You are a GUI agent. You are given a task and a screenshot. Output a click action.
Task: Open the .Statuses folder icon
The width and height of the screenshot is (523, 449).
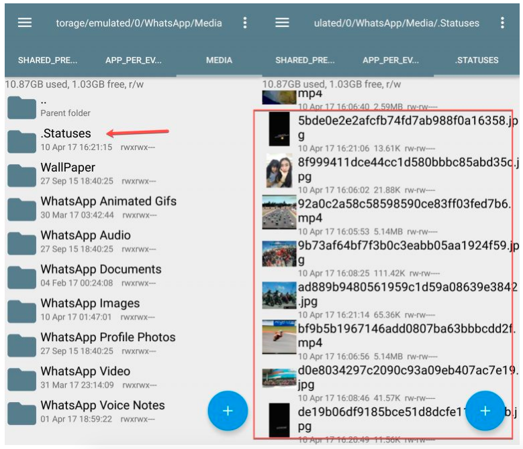pyautogui.click(x=21, y=141)
